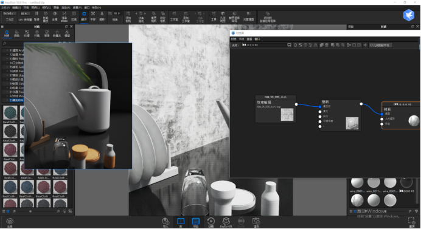Viewport: 421px width, 229px height.
Task: Open the 渲染(R) menu
Action: pos(66,7)
